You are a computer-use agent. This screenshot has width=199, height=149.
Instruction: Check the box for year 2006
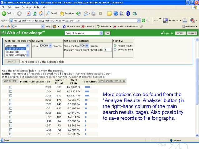[11, 87]
